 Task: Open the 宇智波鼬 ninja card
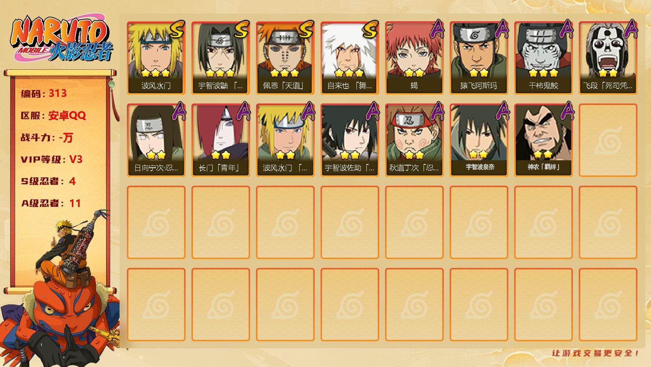click(221, 58)
